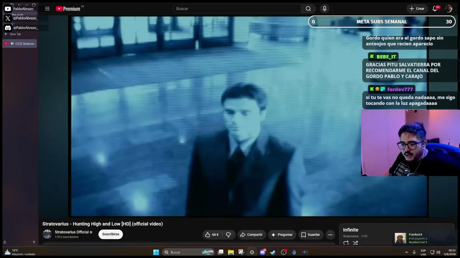Like the Stratovarius video

point(212,235)
